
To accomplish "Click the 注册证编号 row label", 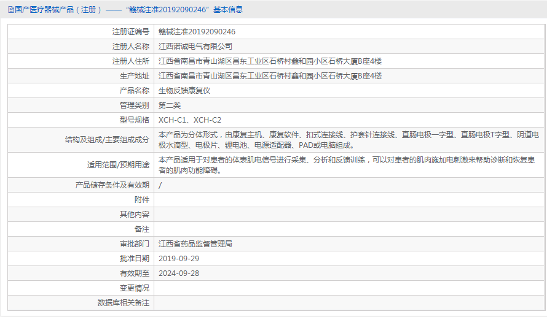I will [130, 31].
